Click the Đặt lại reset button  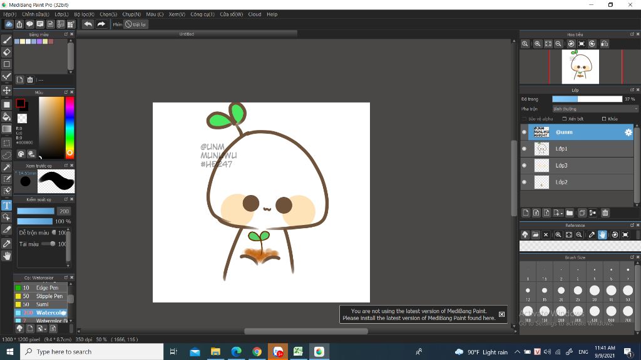136,24
